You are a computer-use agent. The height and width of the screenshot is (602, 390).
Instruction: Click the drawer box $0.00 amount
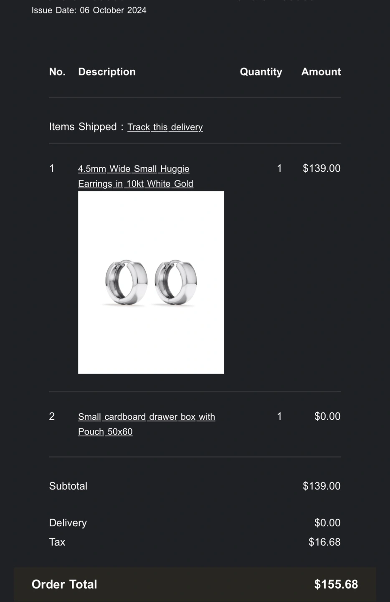tap(327, 416)
